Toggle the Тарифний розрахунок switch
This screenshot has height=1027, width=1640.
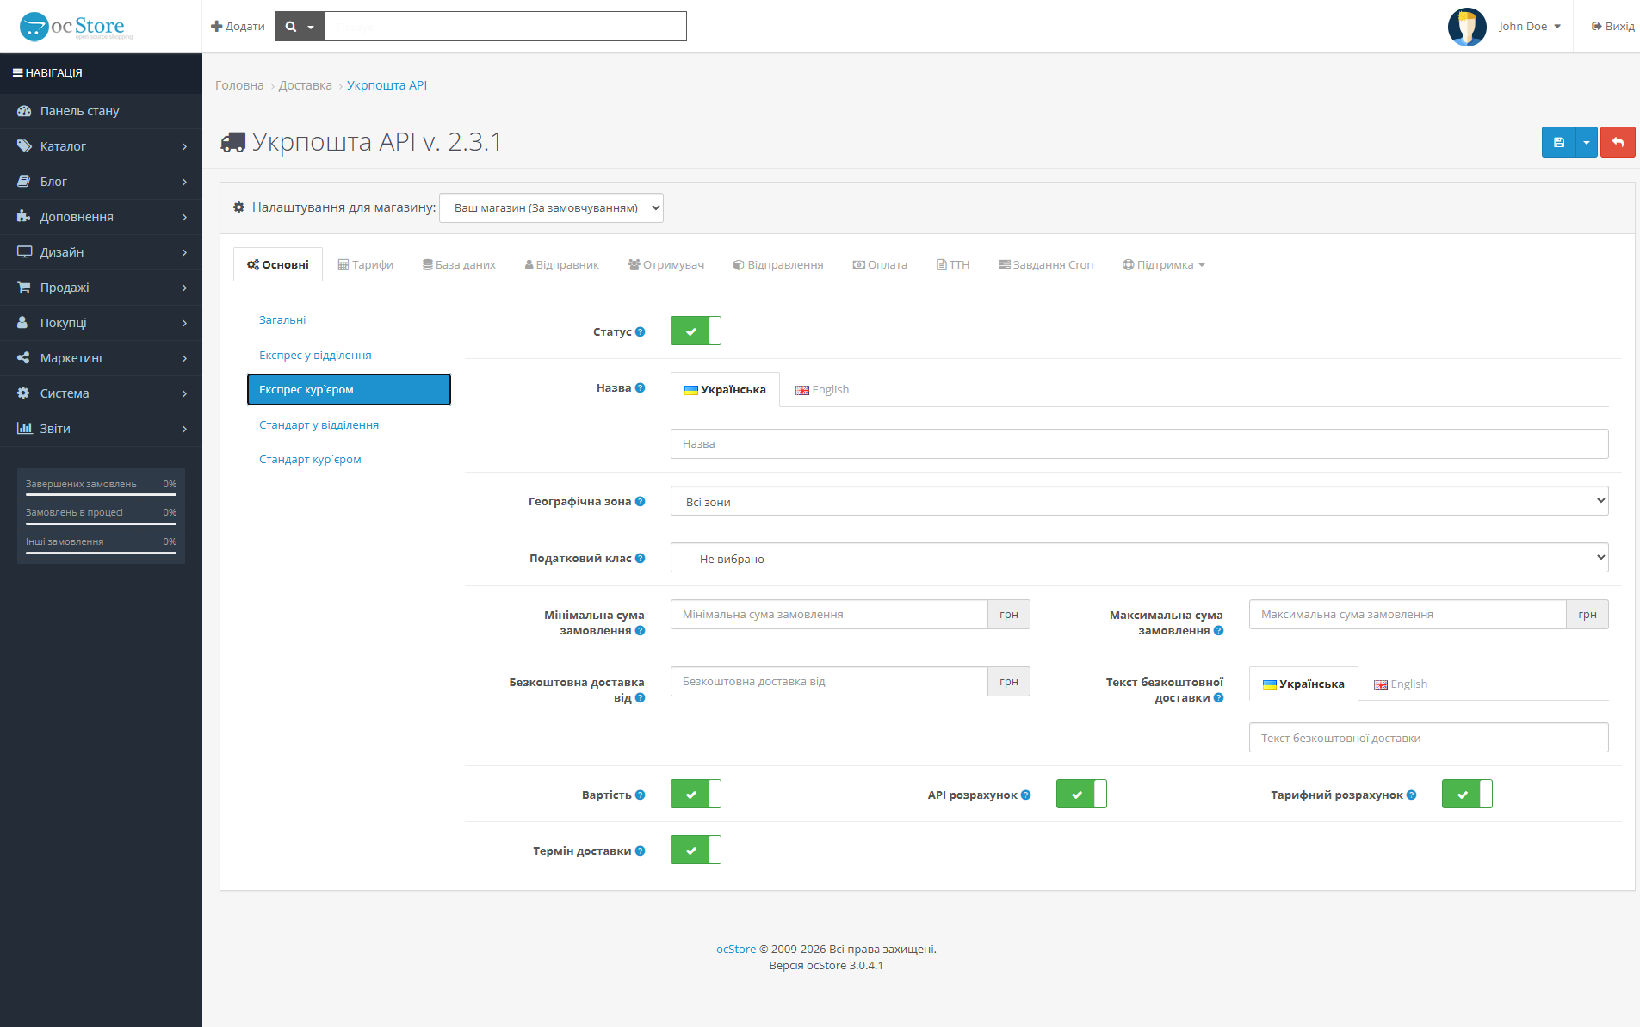coord(1467,794)
